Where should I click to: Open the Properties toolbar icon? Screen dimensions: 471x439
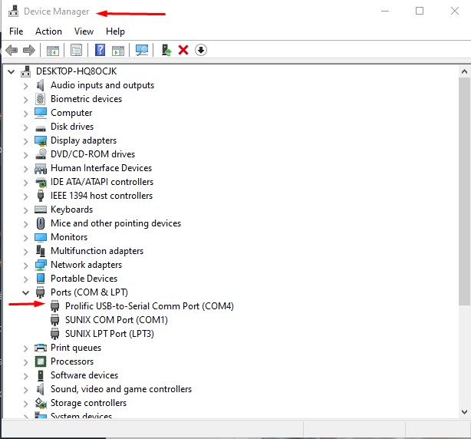coord(76,50)
